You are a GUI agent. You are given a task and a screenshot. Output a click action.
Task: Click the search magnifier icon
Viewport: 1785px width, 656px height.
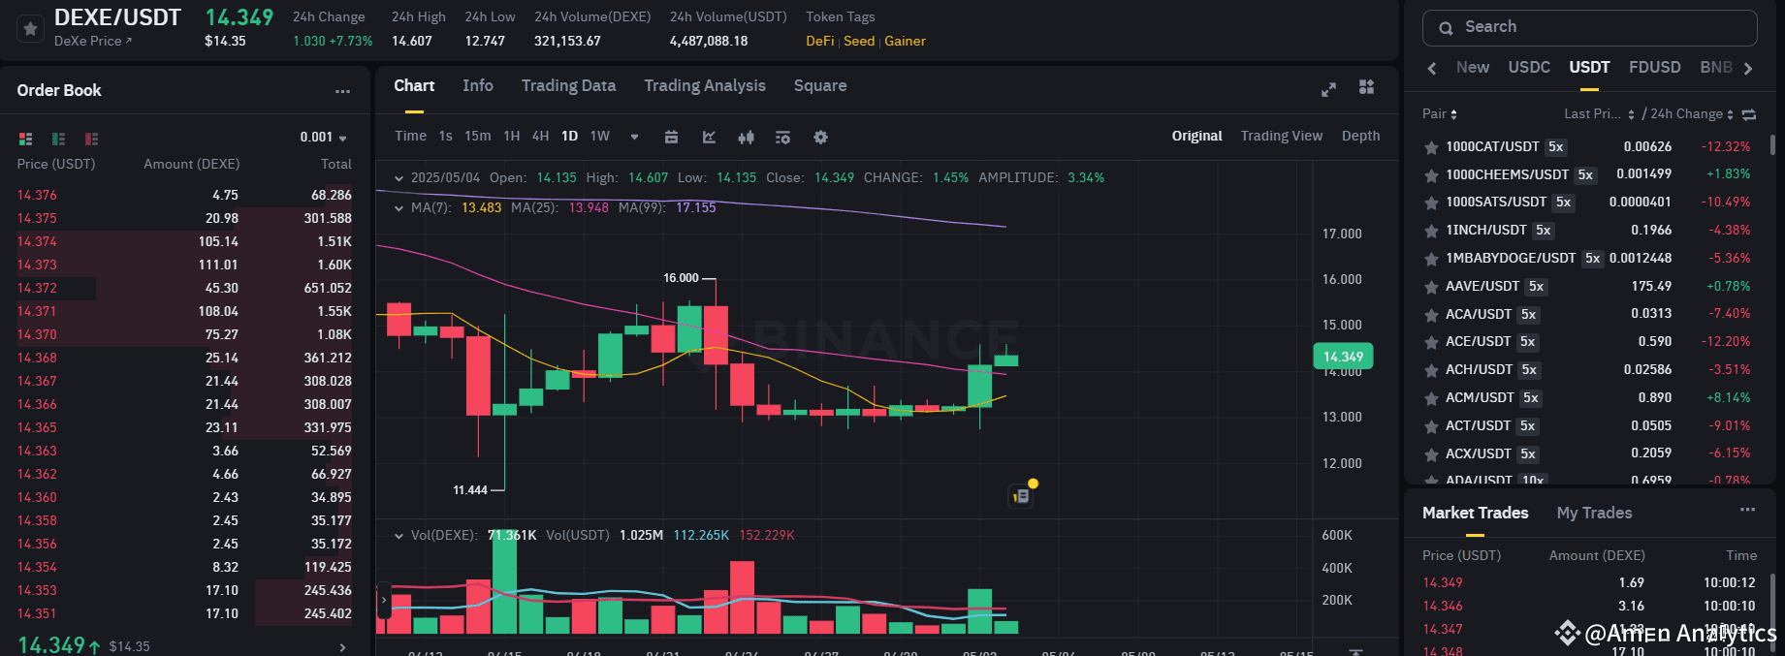pyautogui.click(x=1446, y=28)
